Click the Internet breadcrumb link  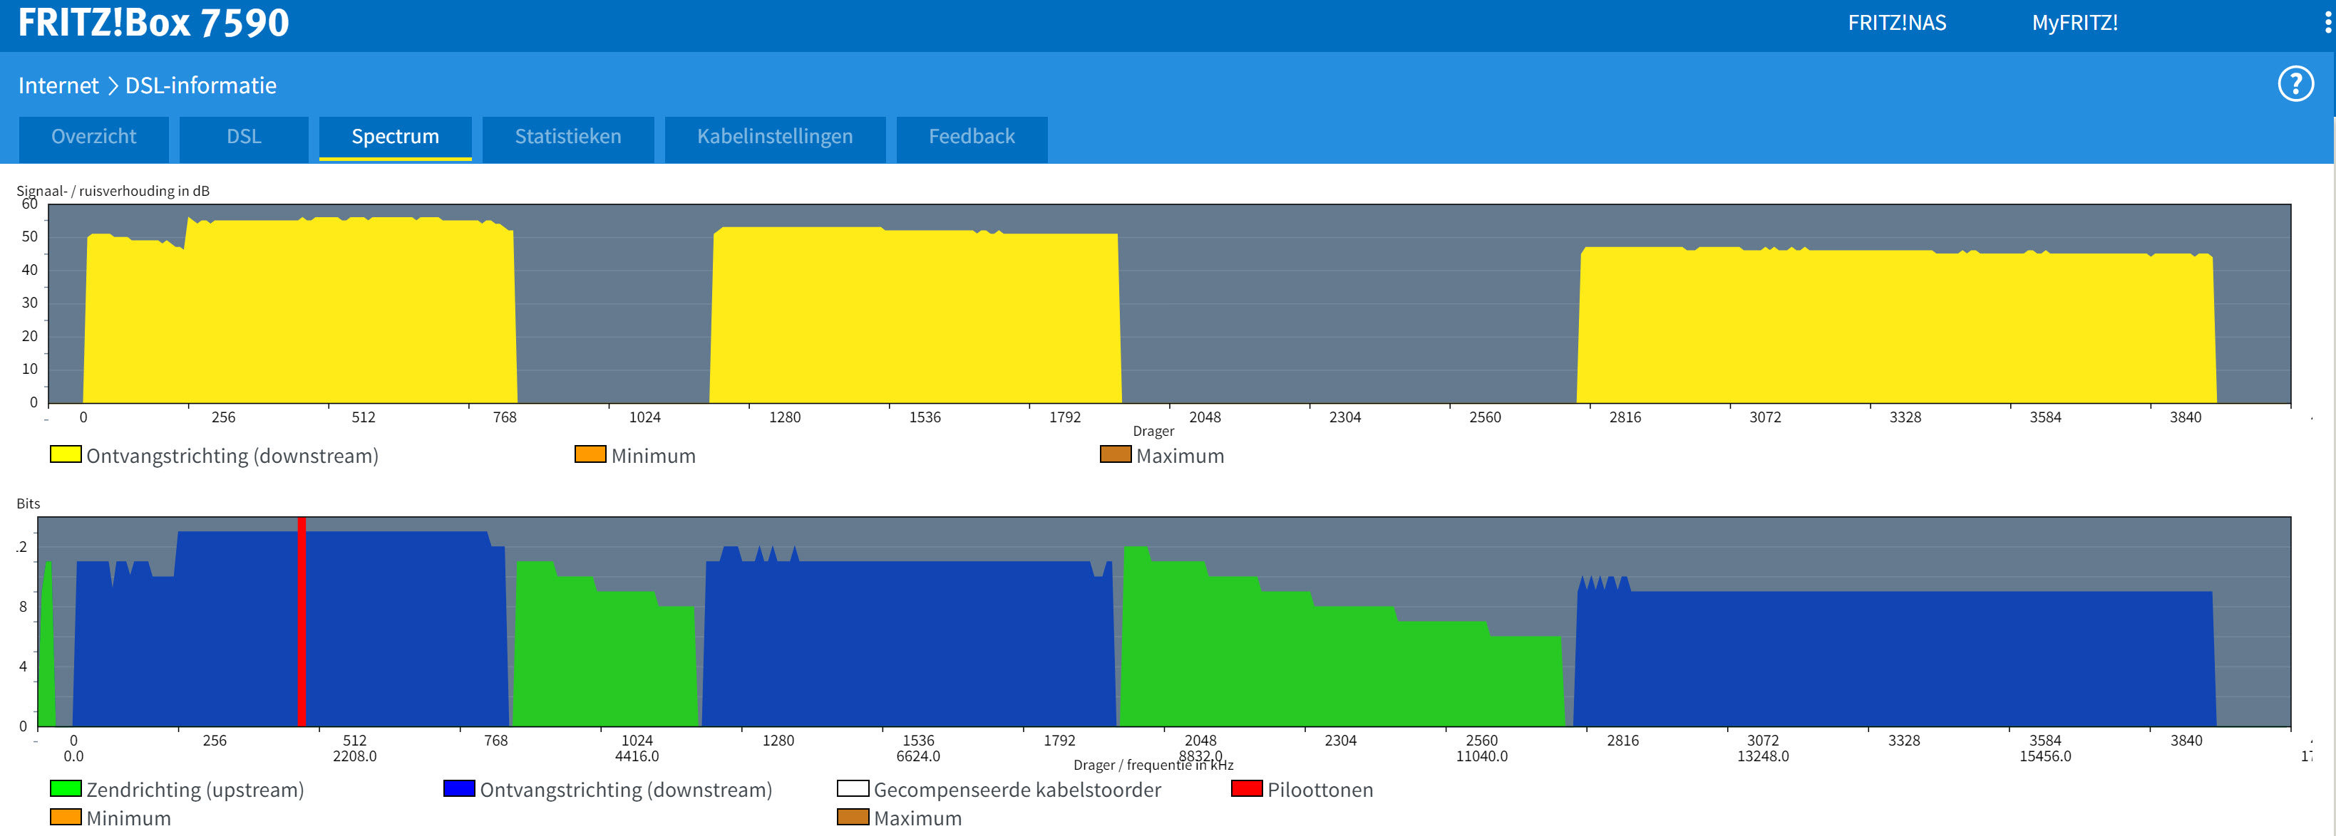(58, 85)
